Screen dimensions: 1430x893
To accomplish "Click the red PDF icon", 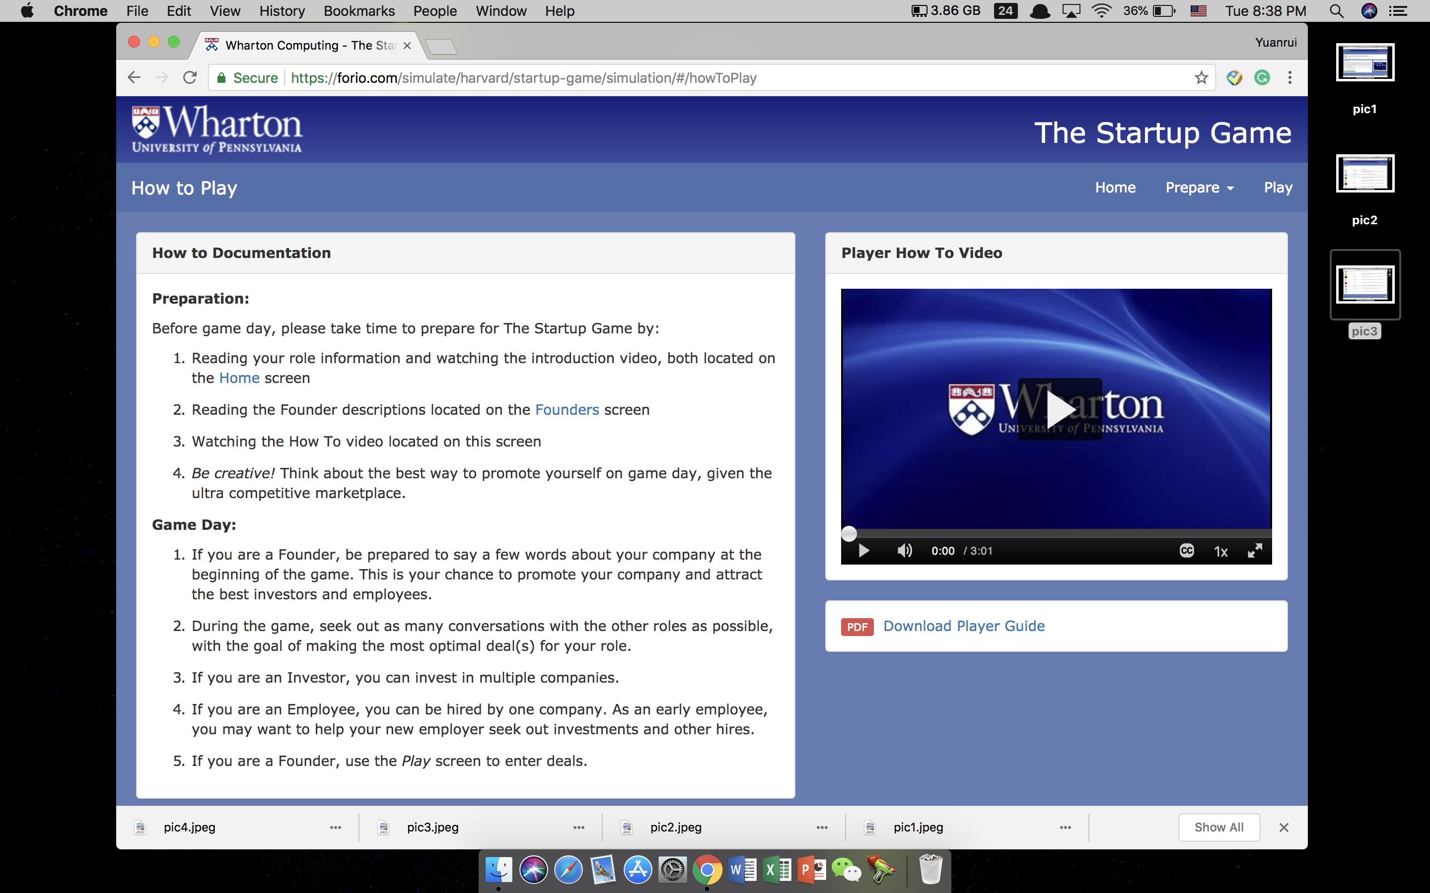I will coord(857,627).
